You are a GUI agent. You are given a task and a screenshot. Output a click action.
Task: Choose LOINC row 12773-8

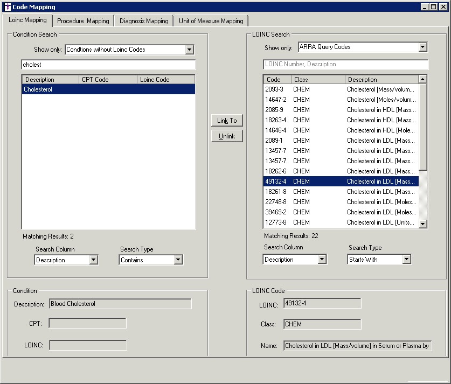pos(341,222)
